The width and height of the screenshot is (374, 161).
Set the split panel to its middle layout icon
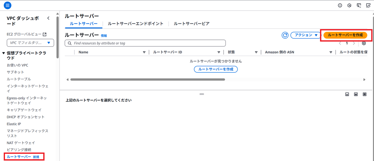coord(356,94)
